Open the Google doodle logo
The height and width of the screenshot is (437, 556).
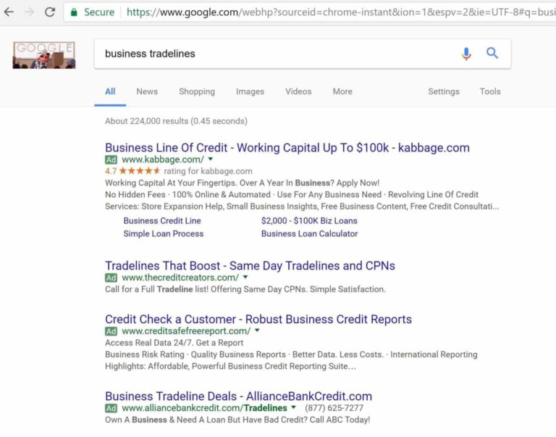pos(44,55)
